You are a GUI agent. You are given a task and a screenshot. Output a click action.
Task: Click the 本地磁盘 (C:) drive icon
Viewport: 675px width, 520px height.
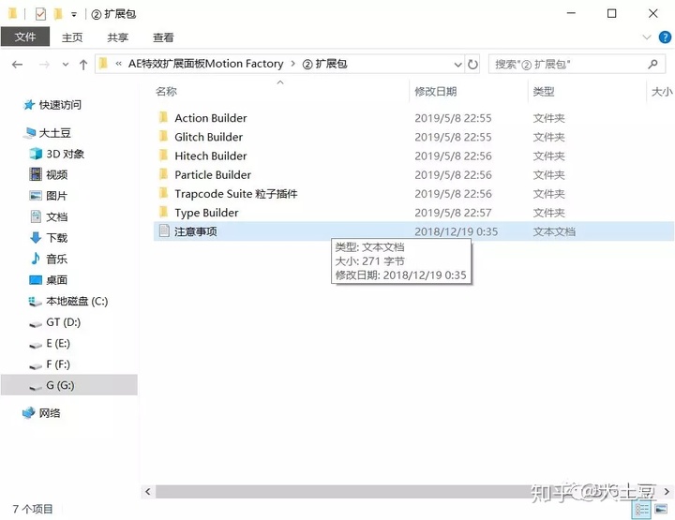coord(35,302)
